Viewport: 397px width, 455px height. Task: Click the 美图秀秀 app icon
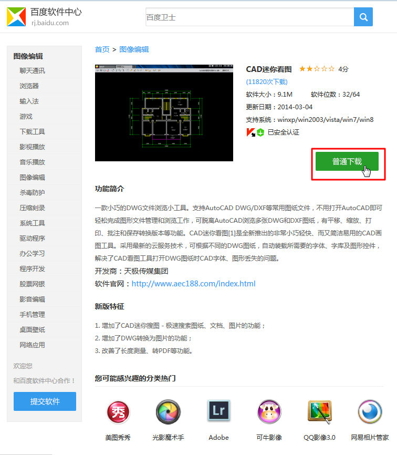pos(118,412)
